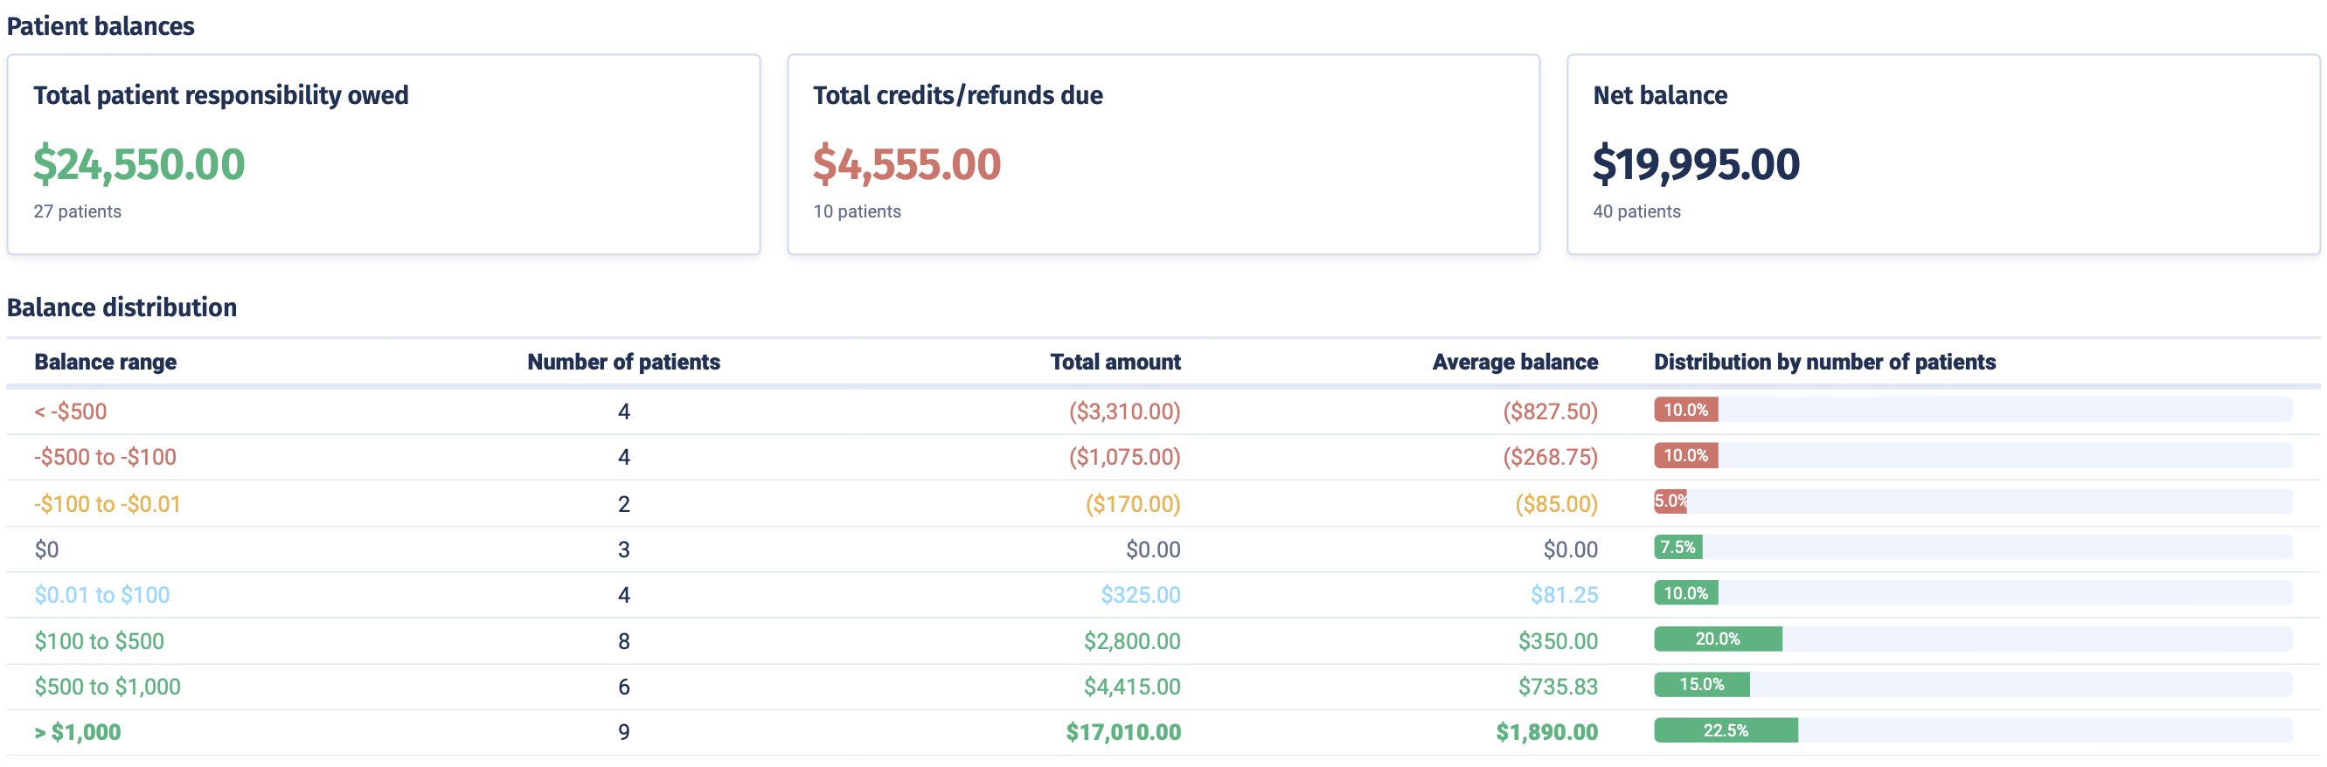Click the 'Balance distribution' heading
Screen dimensions: 2327x767
tap(122, 307)
